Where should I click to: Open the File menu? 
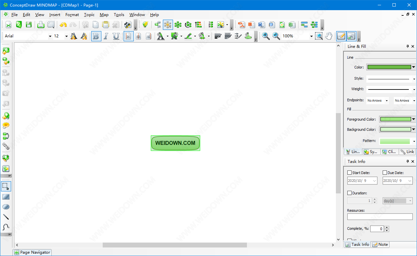[x=14, y=15]
